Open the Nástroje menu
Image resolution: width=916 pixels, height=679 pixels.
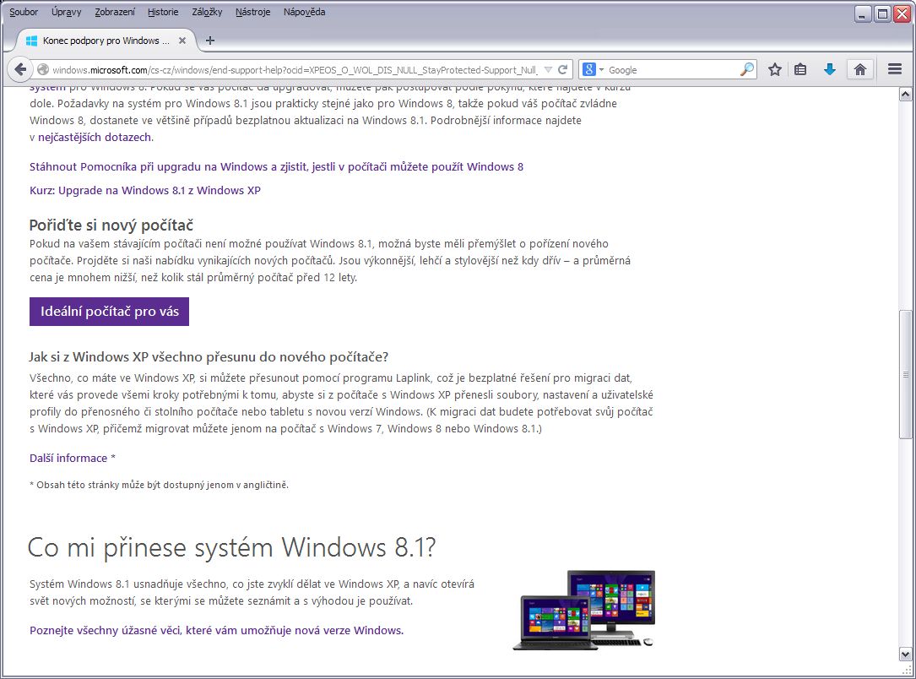(x=252, y=12)
